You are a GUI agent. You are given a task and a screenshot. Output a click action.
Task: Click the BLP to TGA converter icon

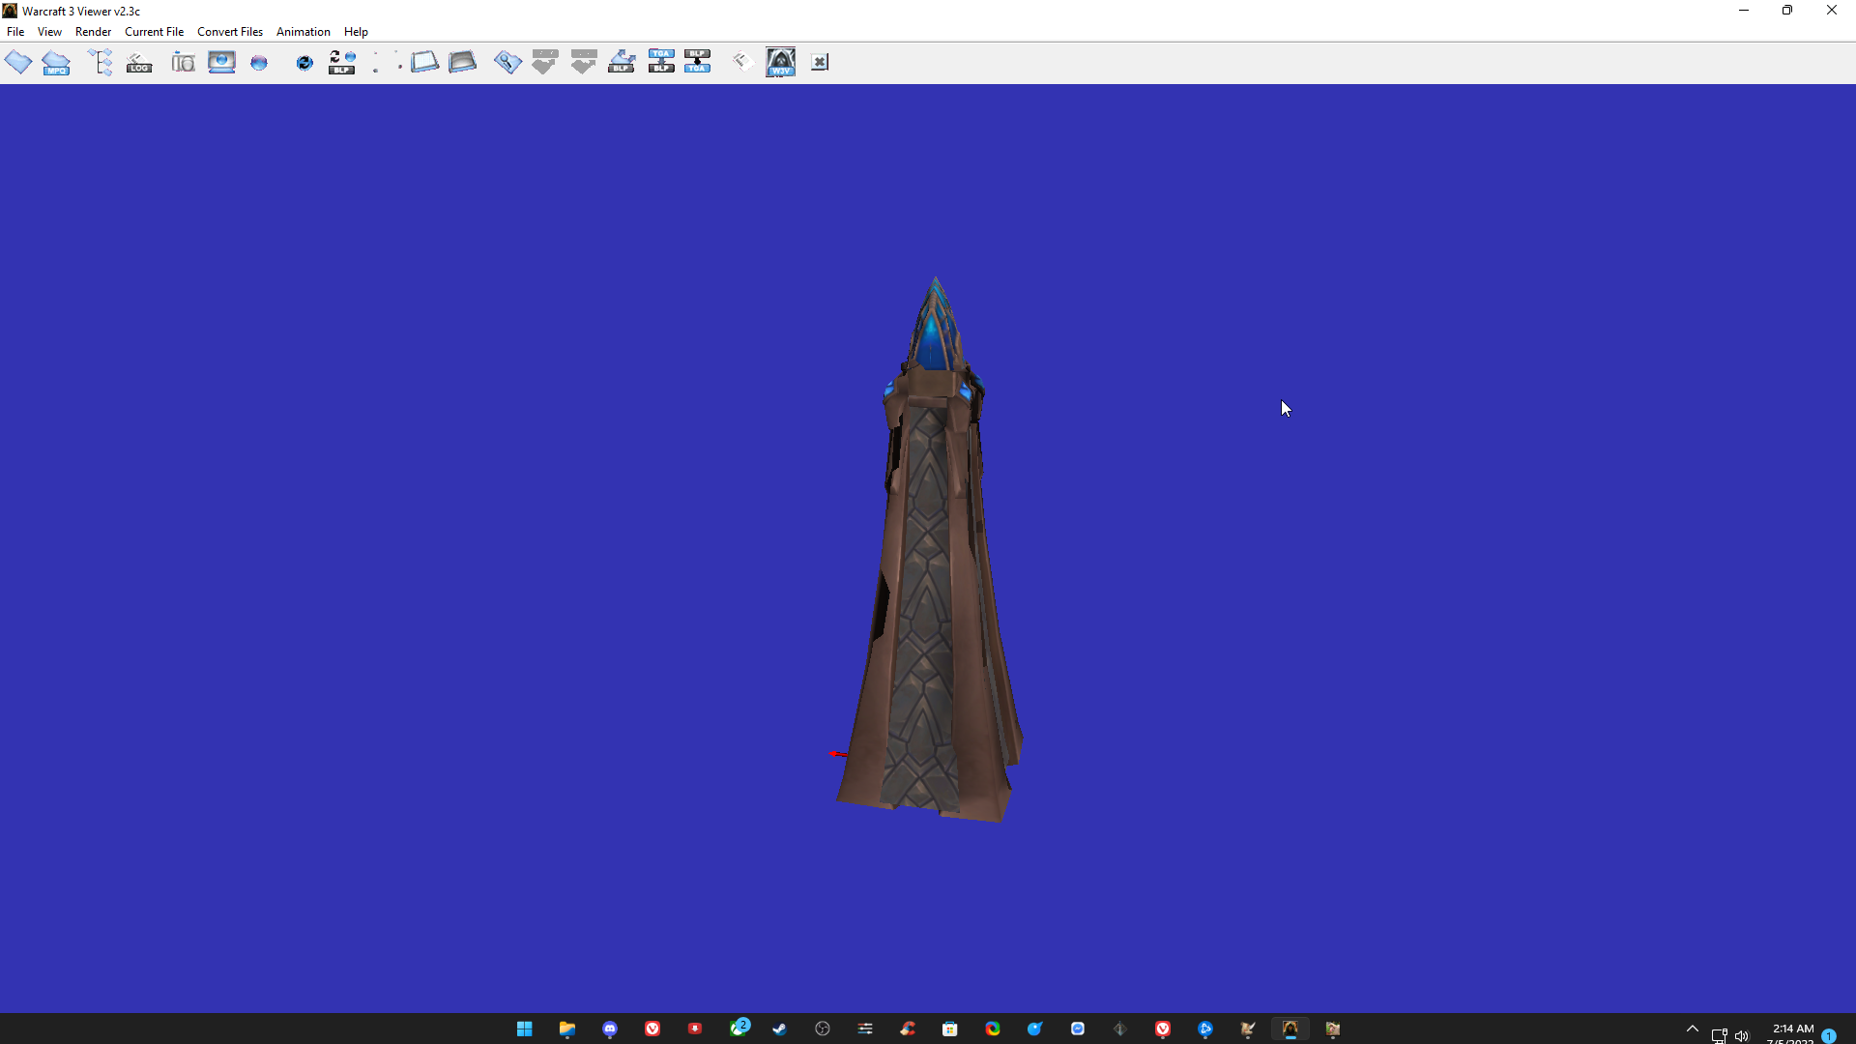[697, 62]
